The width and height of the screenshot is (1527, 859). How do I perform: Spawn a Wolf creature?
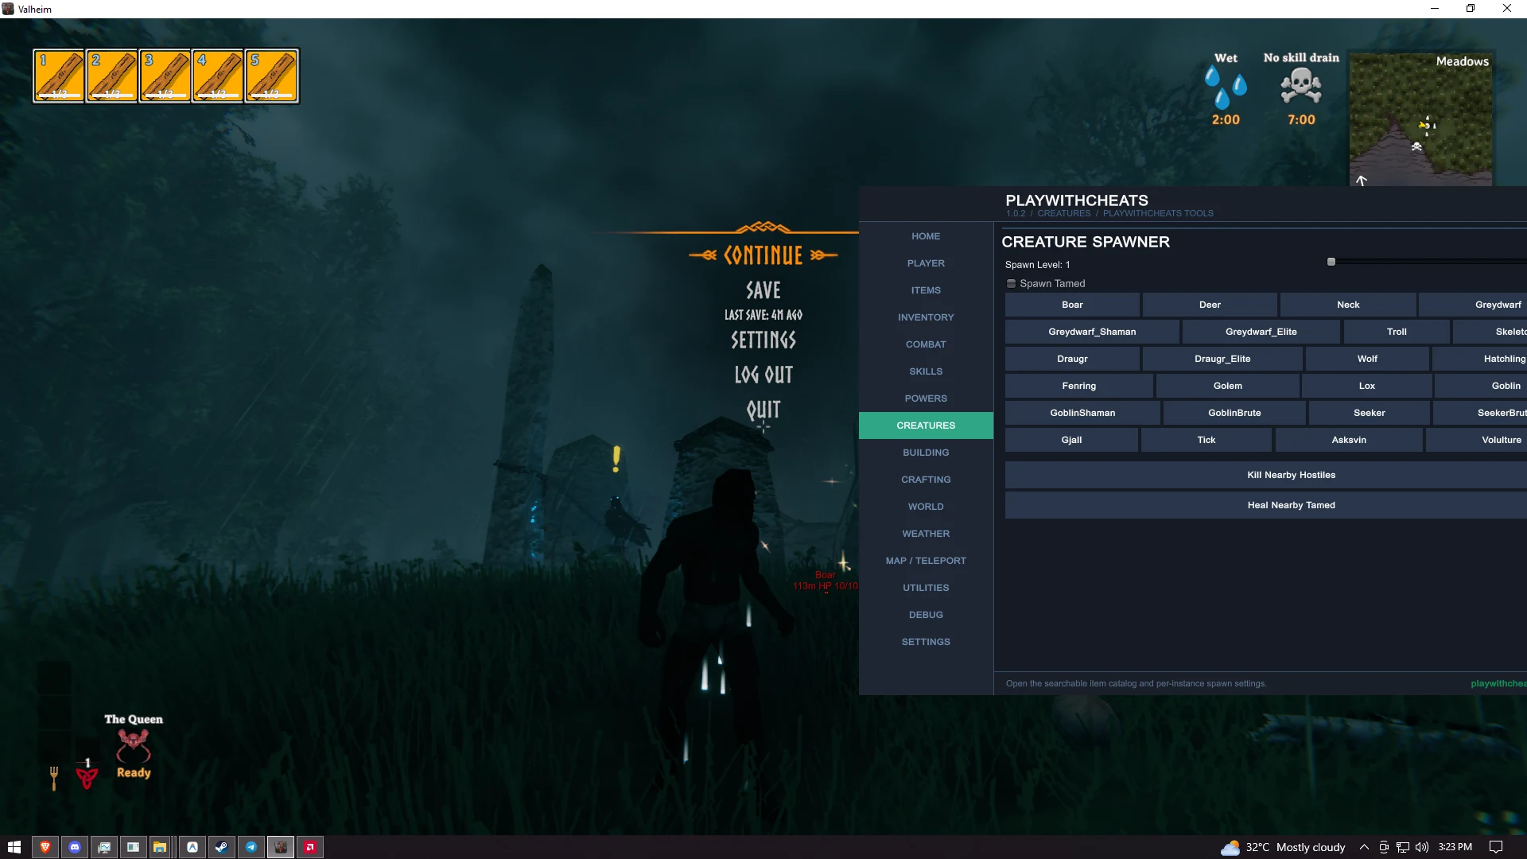(1367, 359)
